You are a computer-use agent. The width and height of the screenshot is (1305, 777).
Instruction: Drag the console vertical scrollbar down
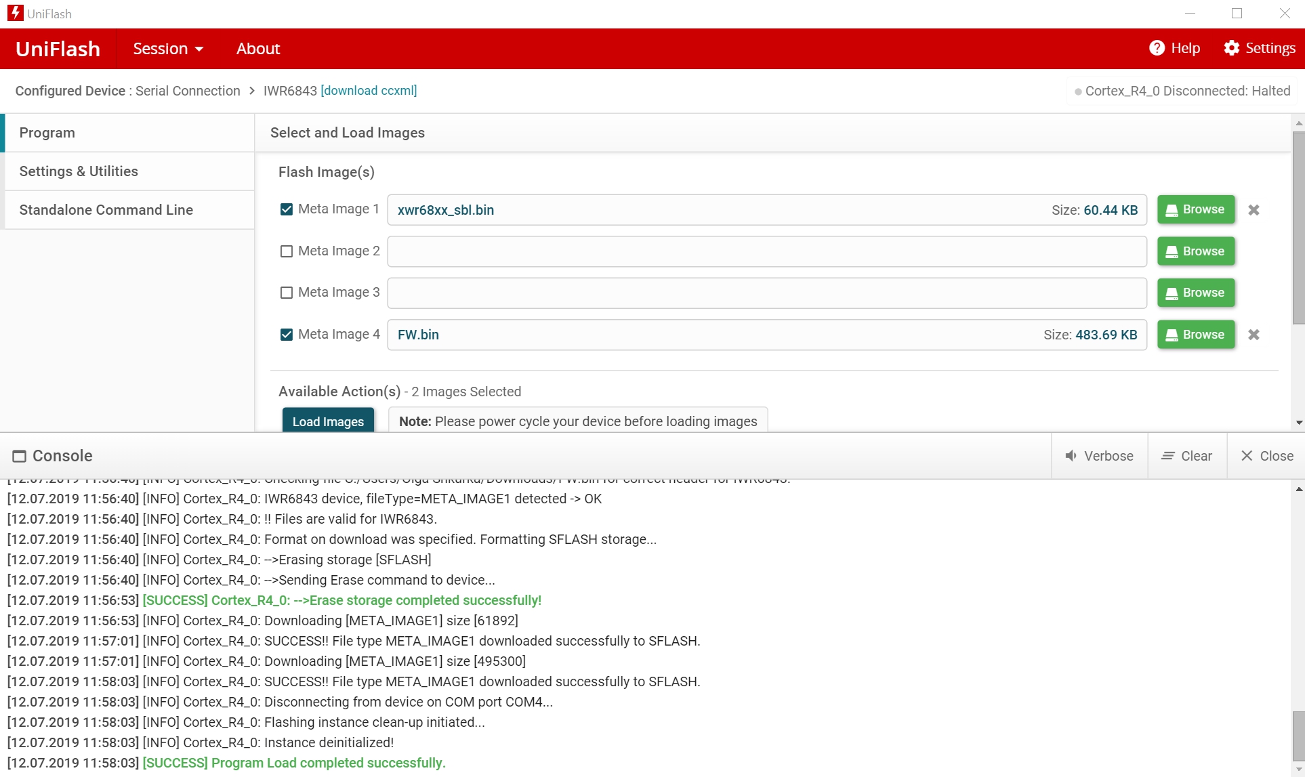pyautogui.click(x=1297, y=731)
